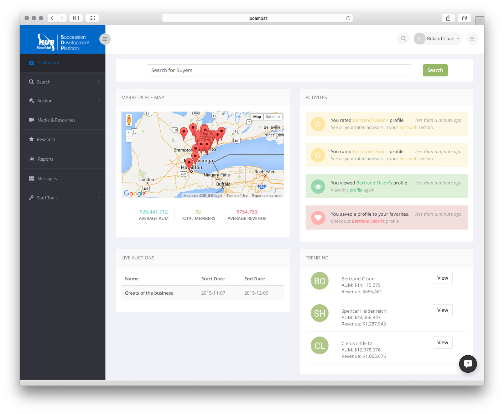
Task: Switch map to Map view
Action: coord(257,117)
